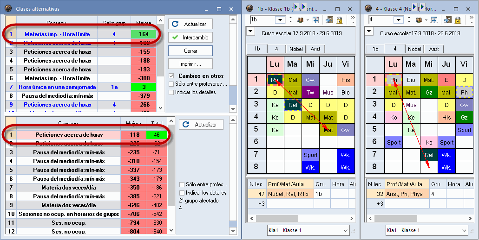Click the up/down stepper next to the 1b class field

(x=290, y=20)
